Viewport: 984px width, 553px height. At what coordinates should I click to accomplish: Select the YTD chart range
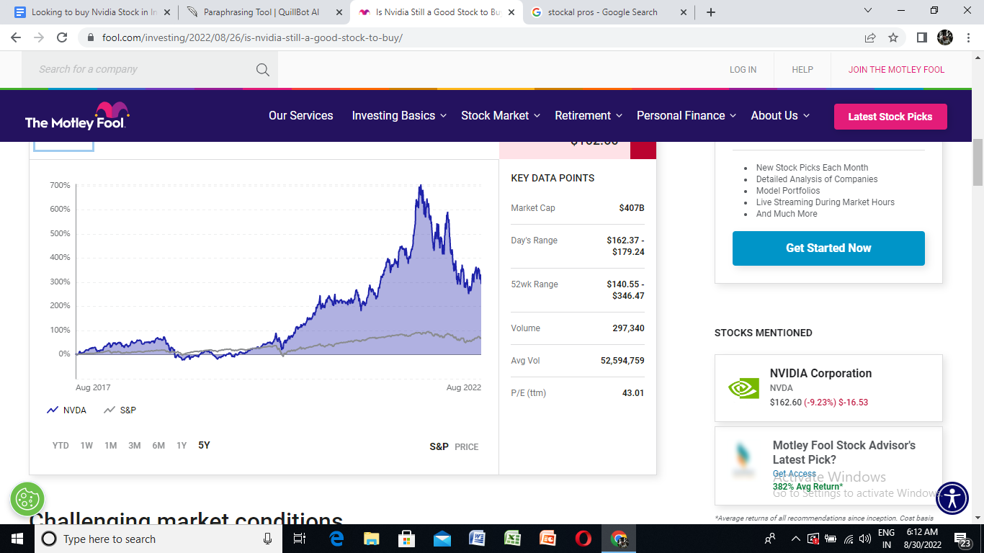point(61,446)
